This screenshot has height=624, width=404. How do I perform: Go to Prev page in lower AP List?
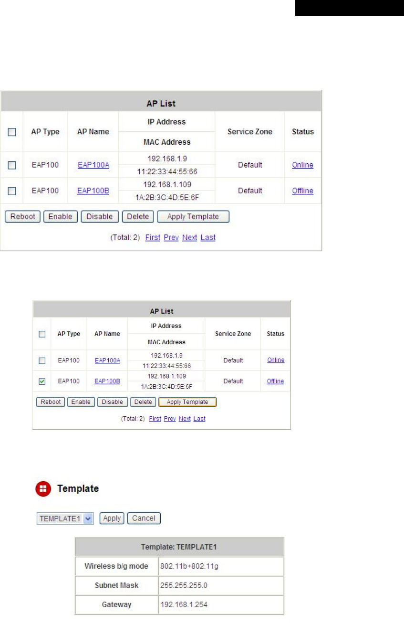coord(170,419)
